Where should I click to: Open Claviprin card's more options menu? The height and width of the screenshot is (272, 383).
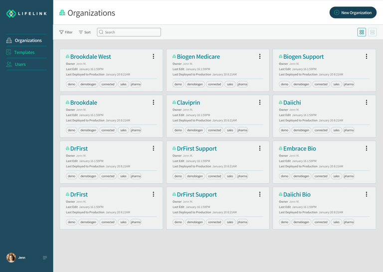[x=260, y=102]
